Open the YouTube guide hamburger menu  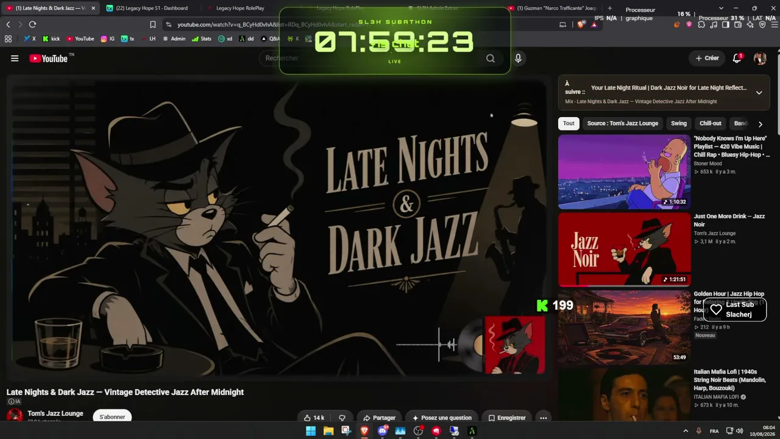tap(15, 59)
